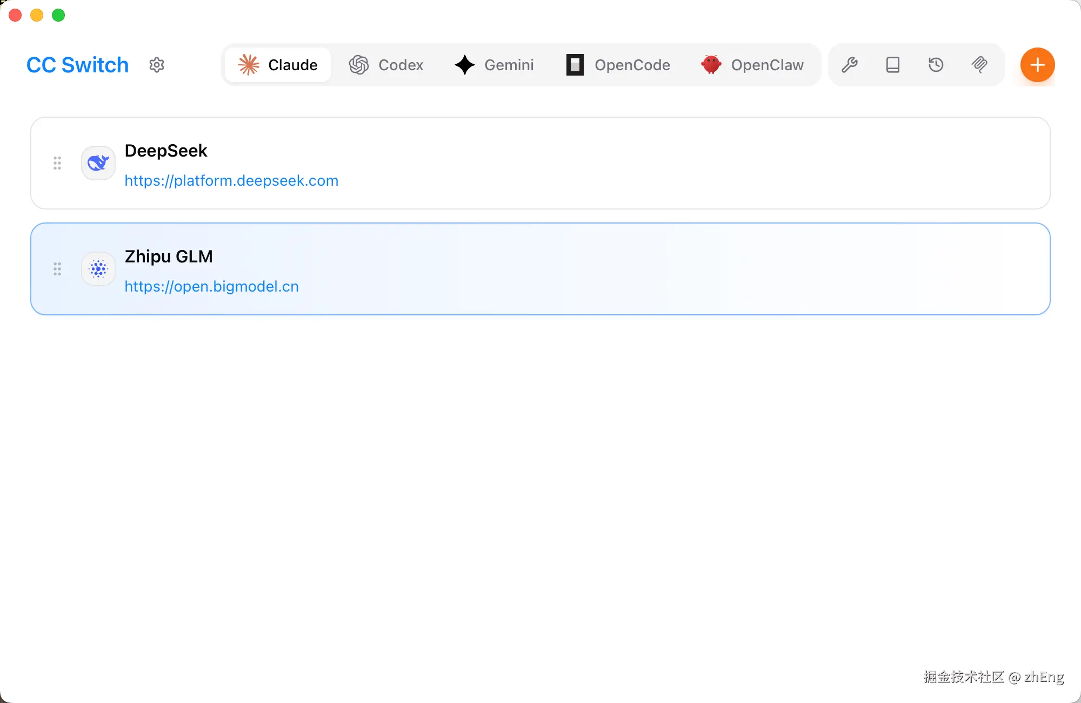
Task: Open the platform.deepseek.com link
Action: point(231,180)
